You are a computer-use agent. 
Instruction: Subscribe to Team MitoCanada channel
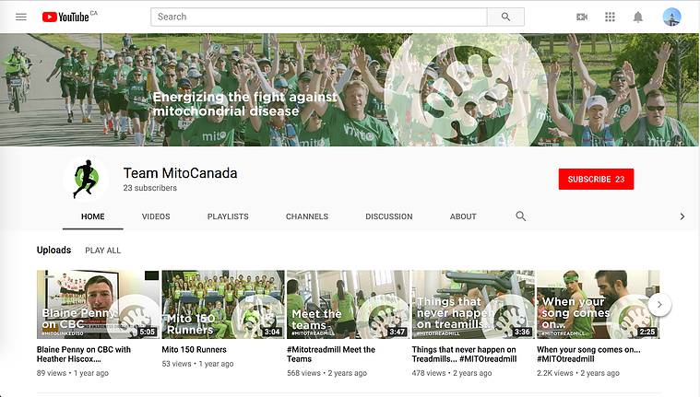tap(596, 179)
